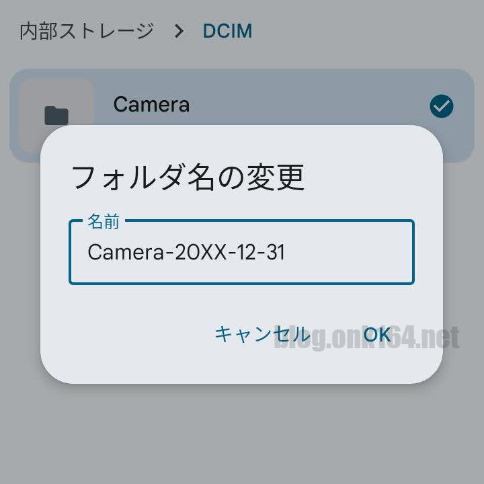
Task: Go to the 内部ストレージ breadcrumb
Action: (x=87, y=31)
